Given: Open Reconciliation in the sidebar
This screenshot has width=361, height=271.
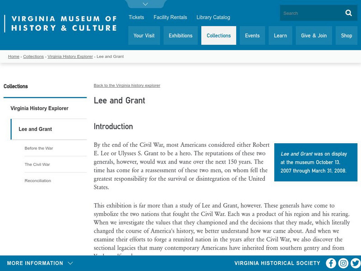Looking at the screenshot, I should pos(38,181).
